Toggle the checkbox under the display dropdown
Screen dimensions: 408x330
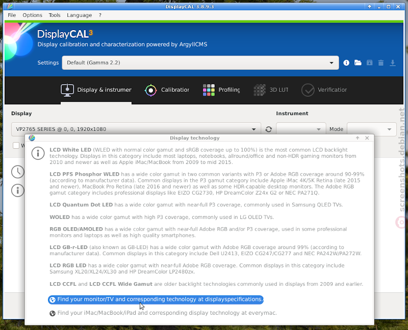(16, 145)
